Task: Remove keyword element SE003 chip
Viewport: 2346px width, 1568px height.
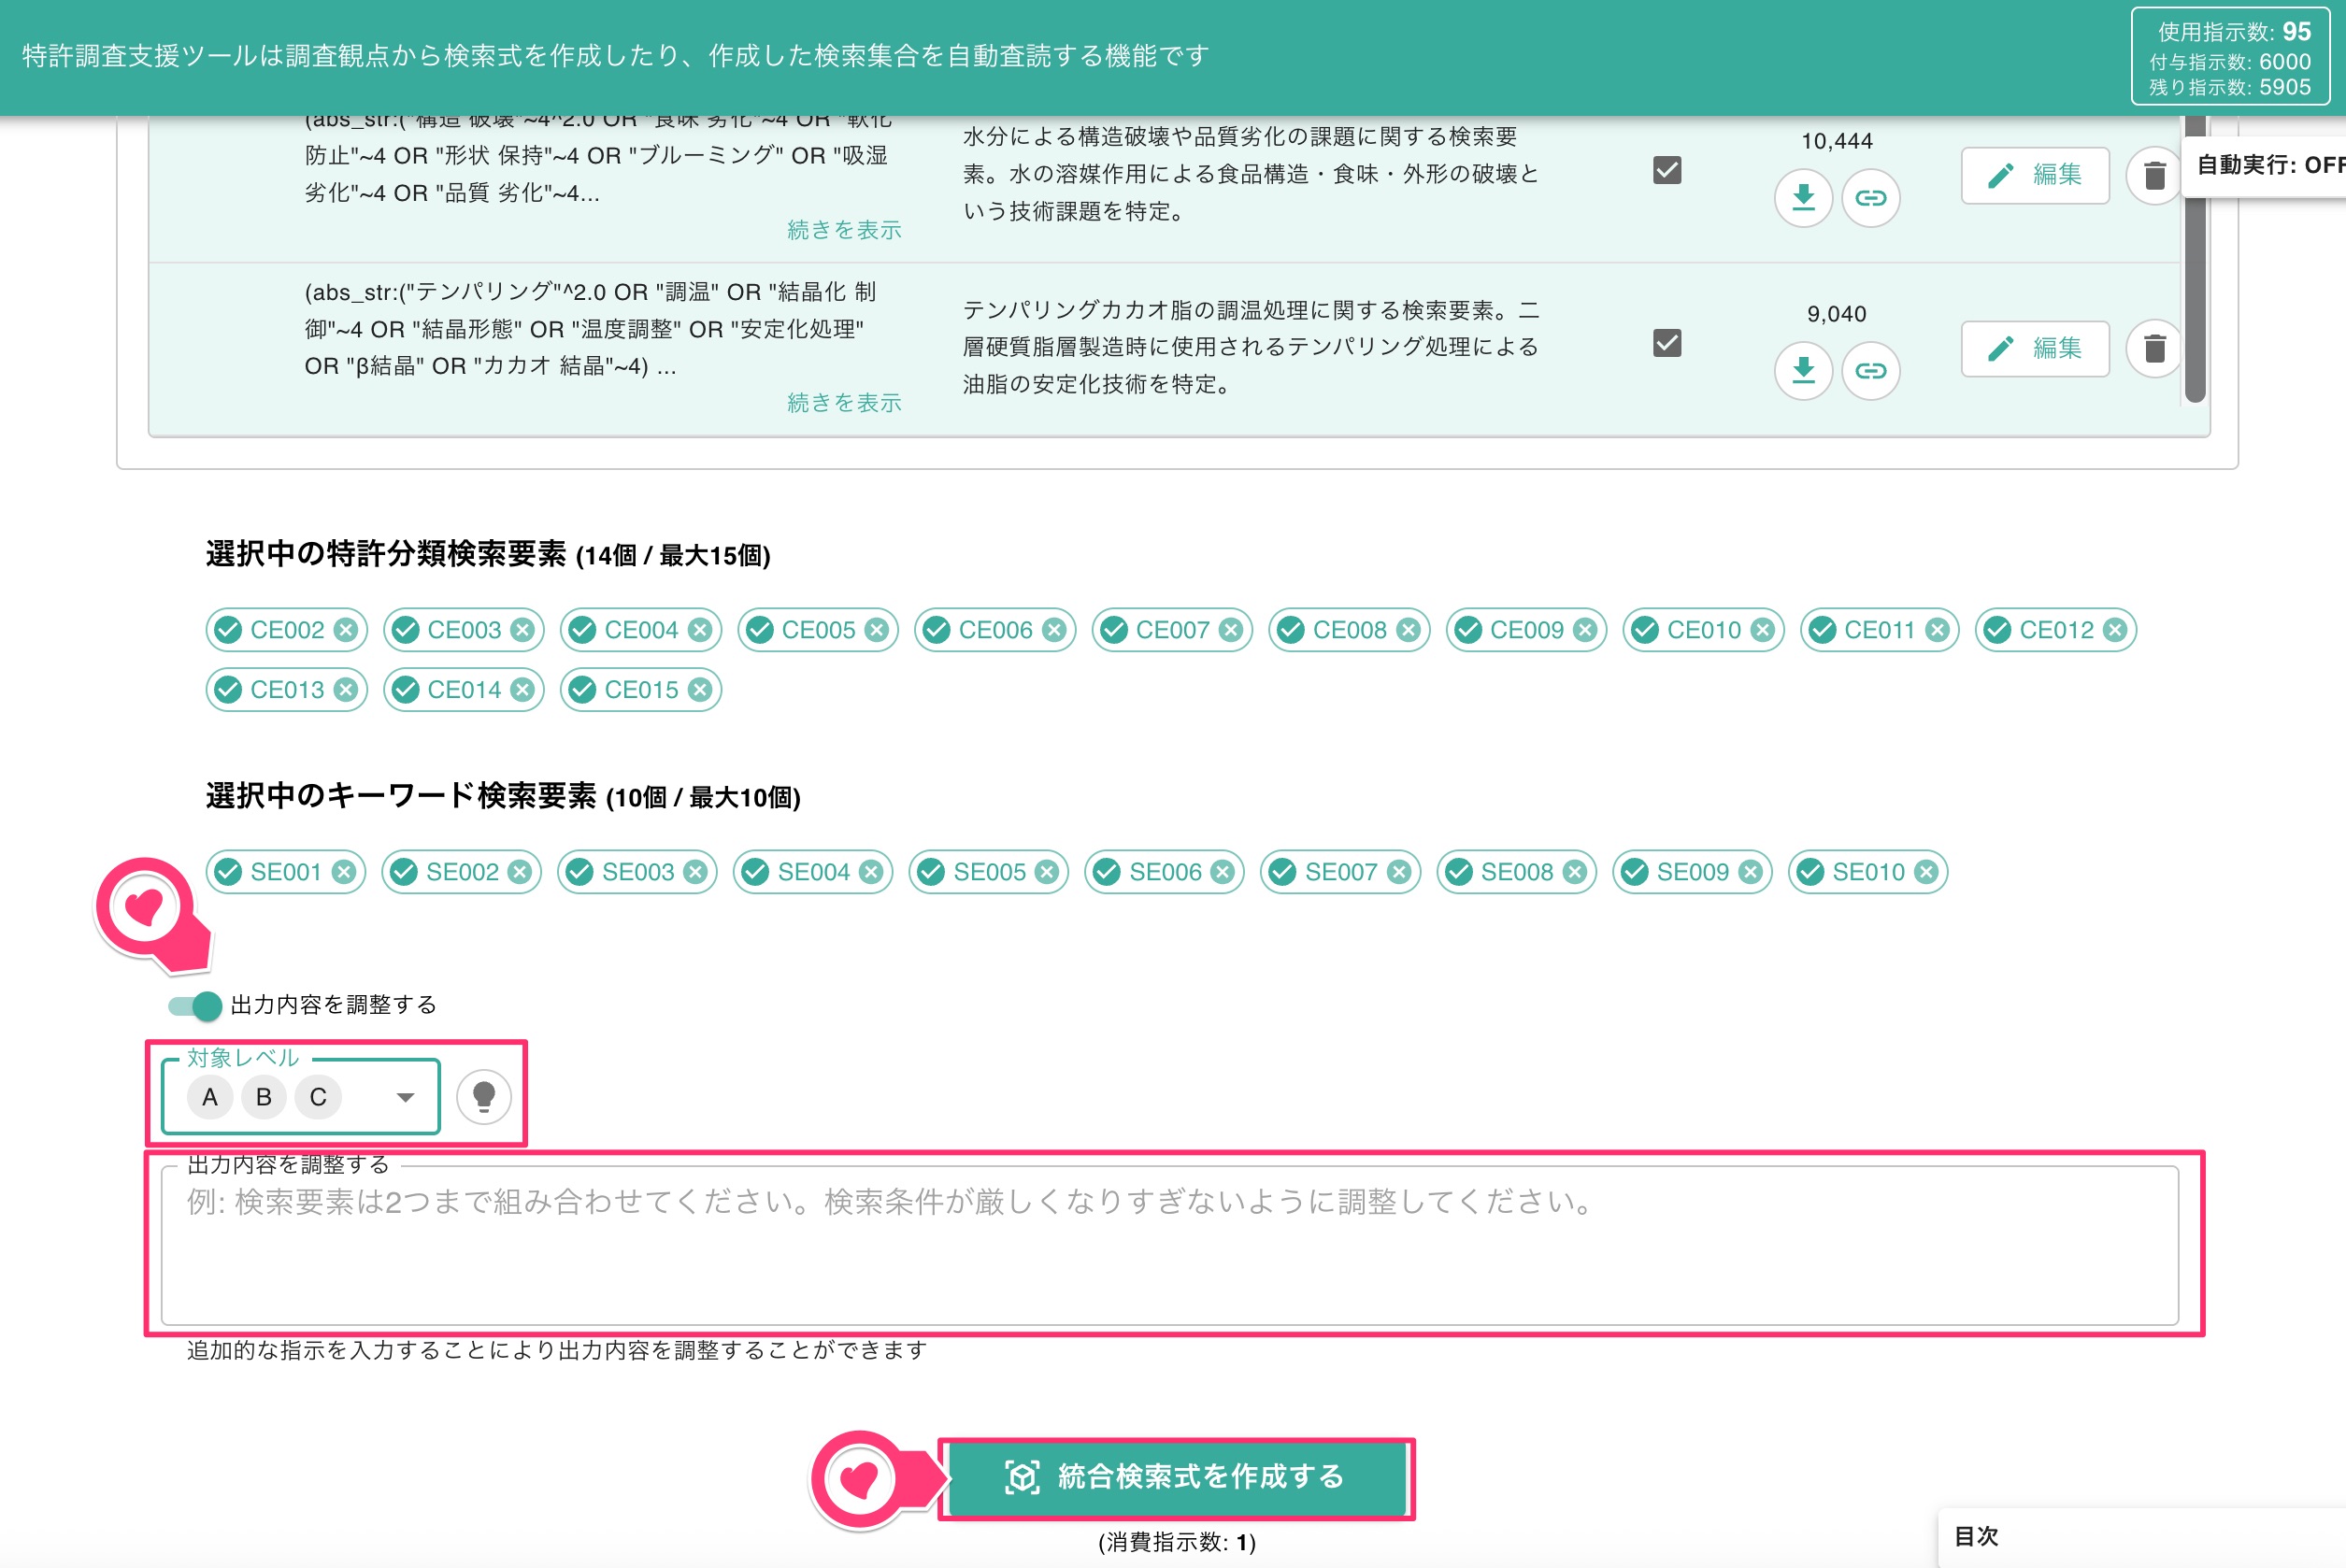Action: point(695,872)
